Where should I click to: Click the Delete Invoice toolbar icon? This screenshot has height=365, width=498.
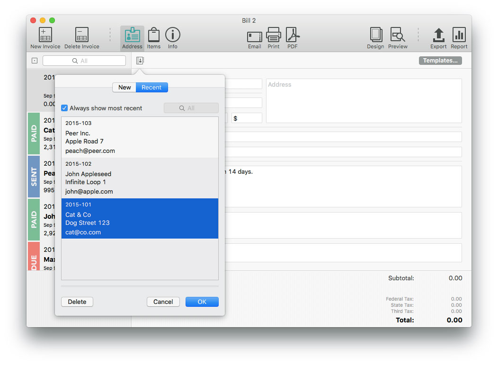[x=81, y=35]
